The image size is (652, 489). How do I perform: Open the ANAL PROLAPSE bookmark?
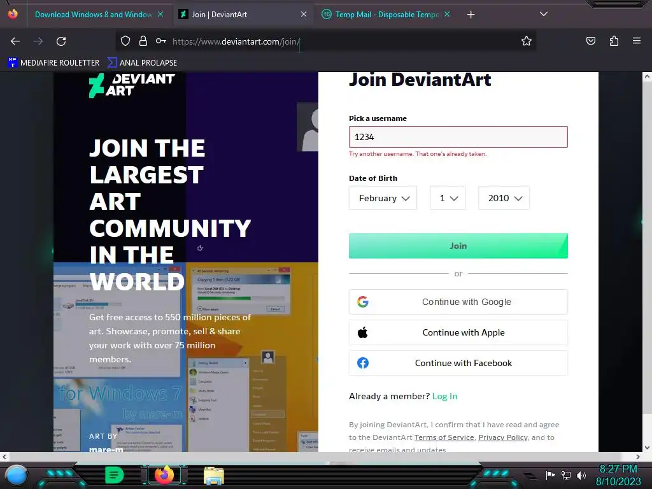click(x=142, y=63)
